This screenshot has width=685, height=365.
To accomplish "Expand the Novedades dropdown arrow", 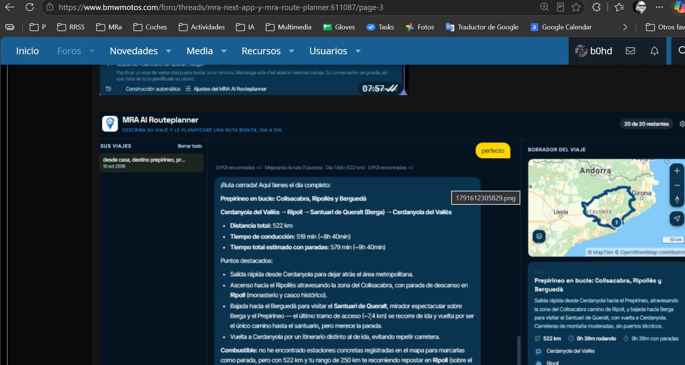I will click(x=168, y=51).
